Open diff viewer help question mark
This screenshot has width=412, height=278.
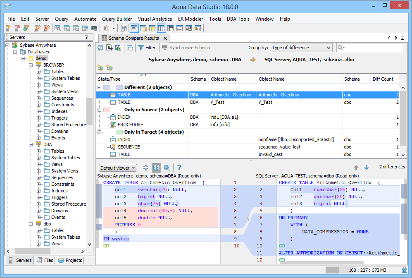179,168
